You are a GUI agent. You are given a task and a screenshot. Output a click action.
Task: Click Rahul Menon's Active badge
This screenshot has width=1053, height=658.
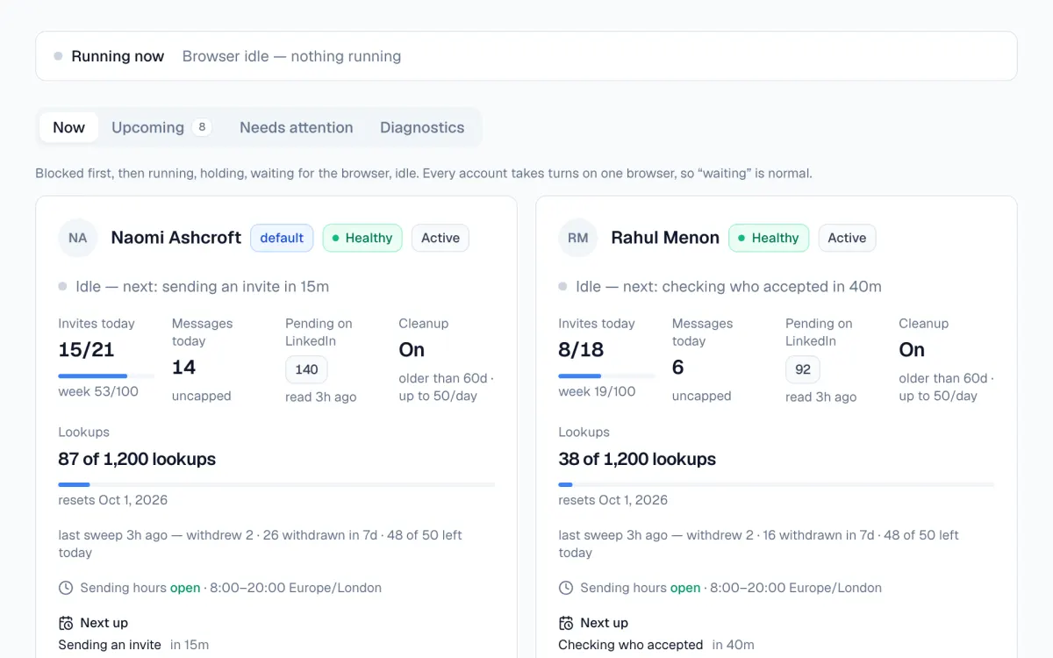847,238
